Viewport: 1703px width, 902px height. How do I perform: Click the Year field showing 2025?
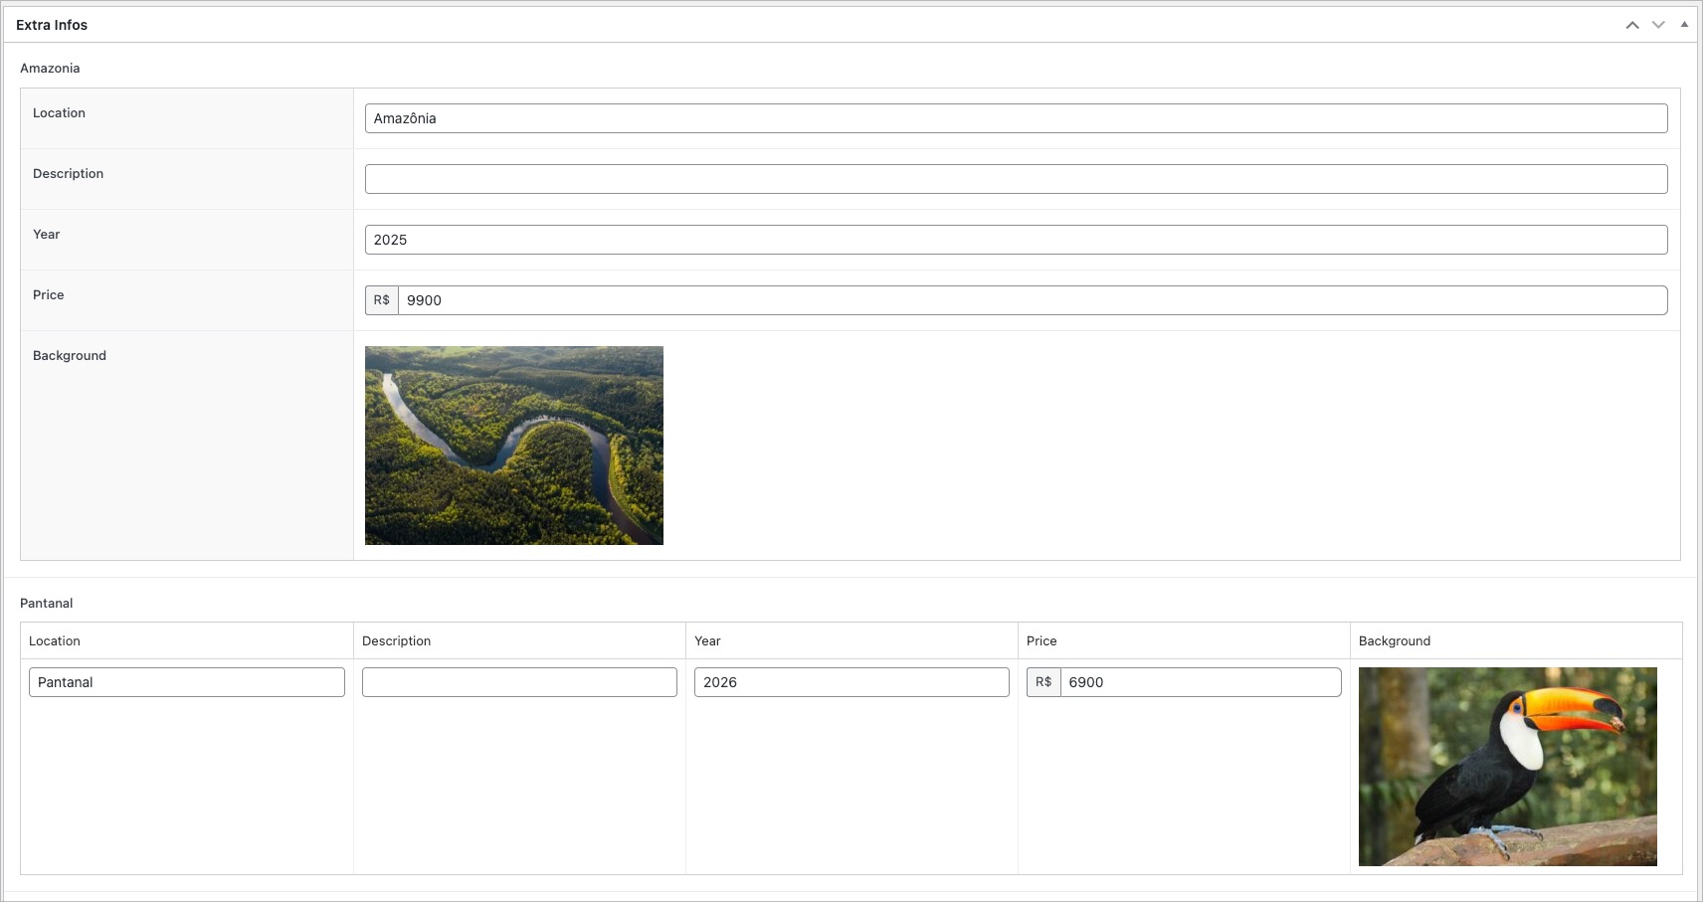pos(1015,240)
